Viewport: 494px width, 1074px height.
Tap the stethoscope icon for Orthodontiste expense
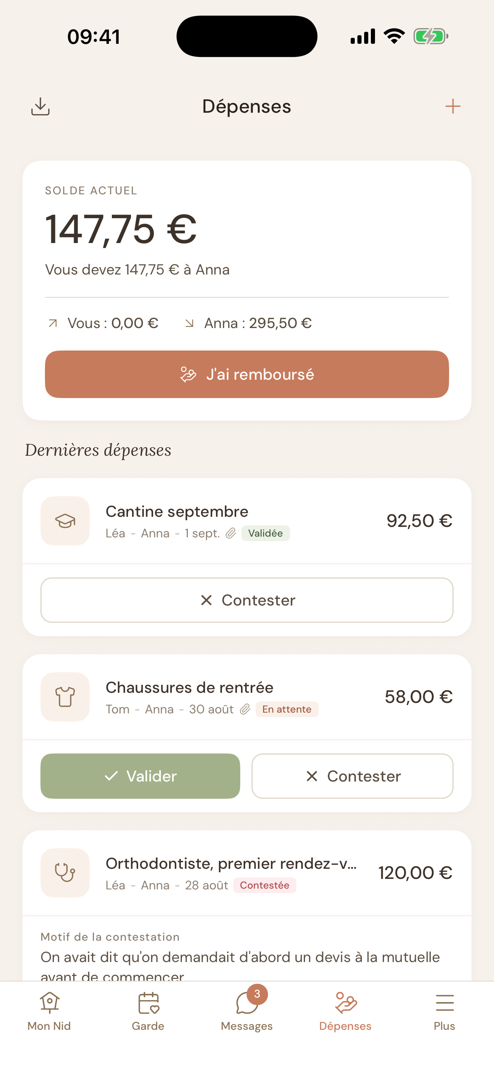pyautogui.click(x=65, y=873)
